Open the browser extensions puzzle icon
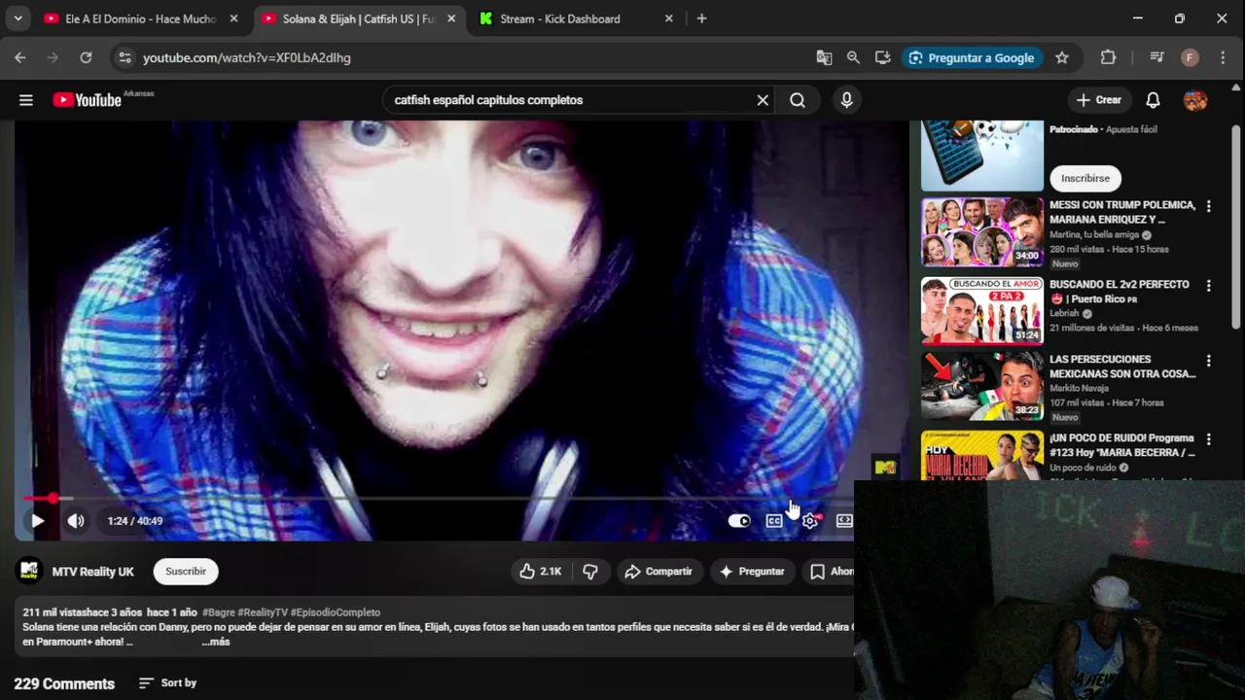This screenshot has height=700, width=1245. point(1108,57)
